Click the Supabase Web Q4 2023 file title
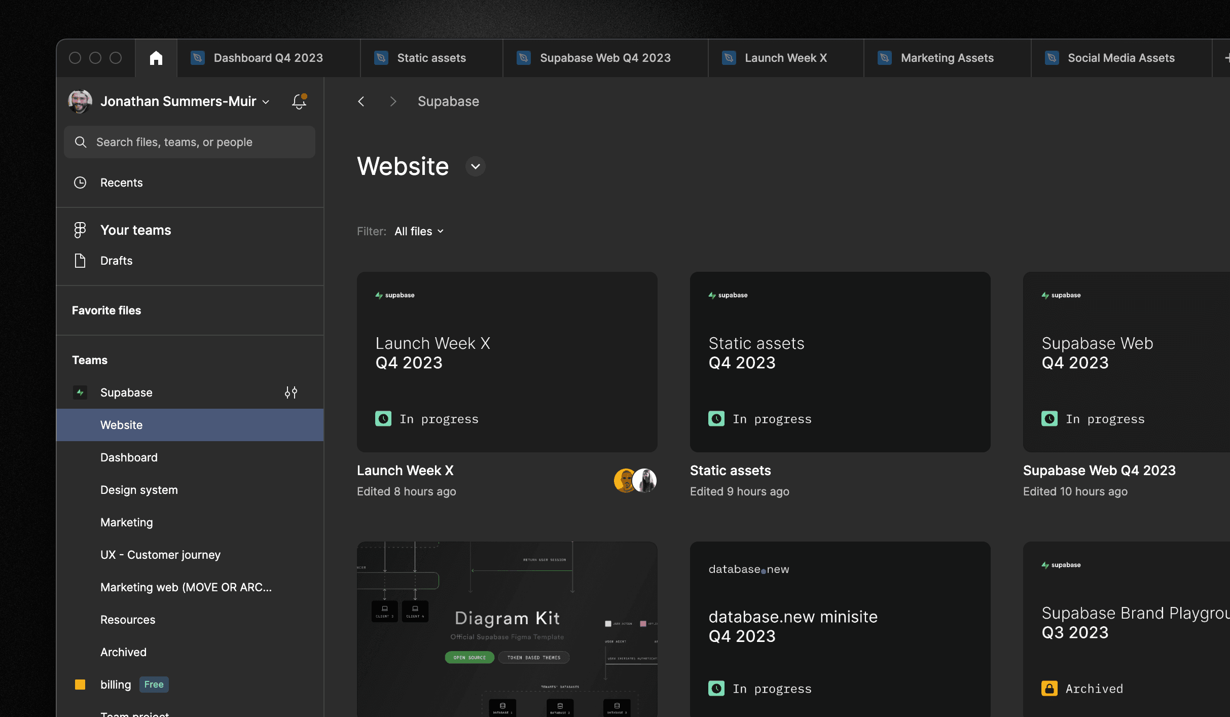Image resolution: width=1230 pixels, height=717 pixels. 1099,471
